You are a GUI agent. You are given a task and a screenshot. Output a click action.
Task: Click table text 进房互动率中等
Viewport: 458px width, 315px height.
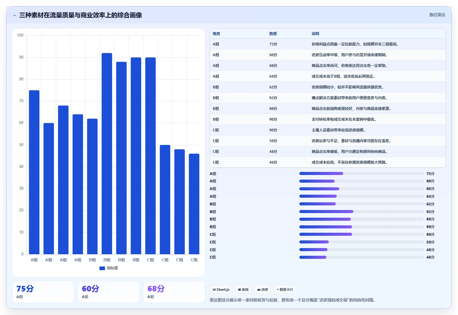(x=324, y=55)
